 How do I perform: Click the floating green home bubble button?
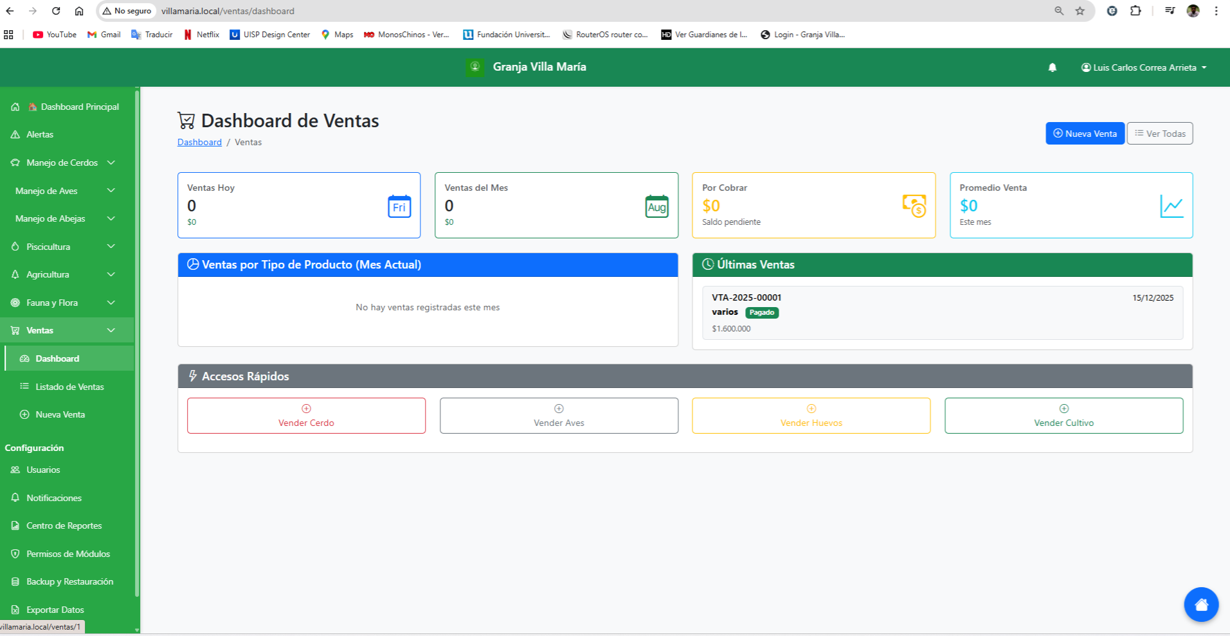(x=1201, y=604)
